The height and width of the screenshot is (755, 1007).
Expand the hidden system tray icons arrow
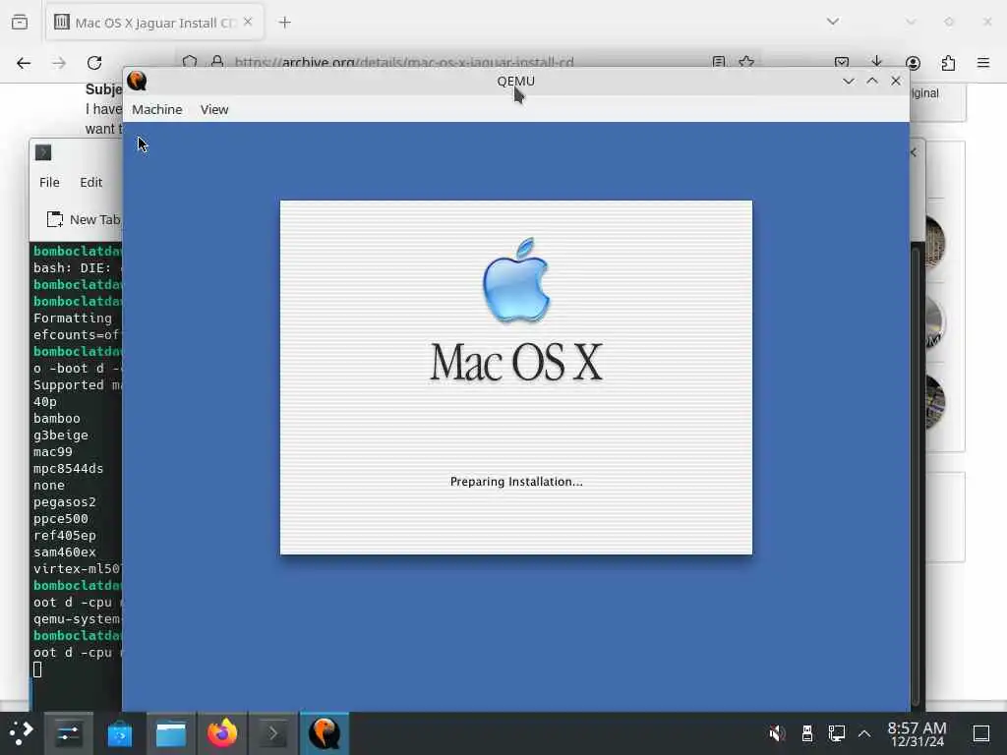click(x=864, y=733)
